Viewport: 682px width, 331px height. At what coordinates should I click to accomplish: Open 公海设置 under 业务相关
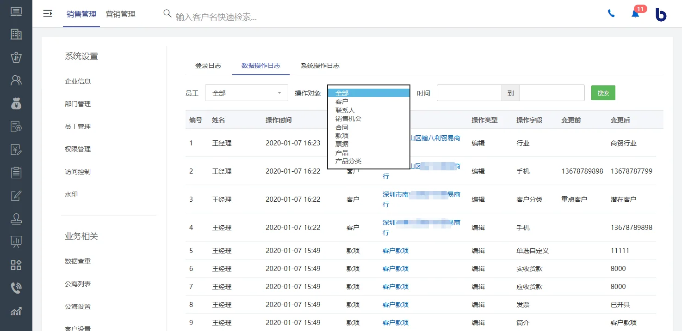pyautogui.click(x=78, y=307)
